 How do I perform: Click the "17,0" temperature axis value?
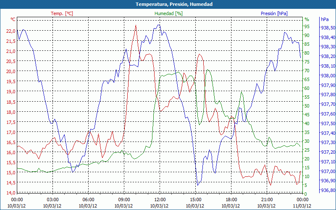point(11,132)
